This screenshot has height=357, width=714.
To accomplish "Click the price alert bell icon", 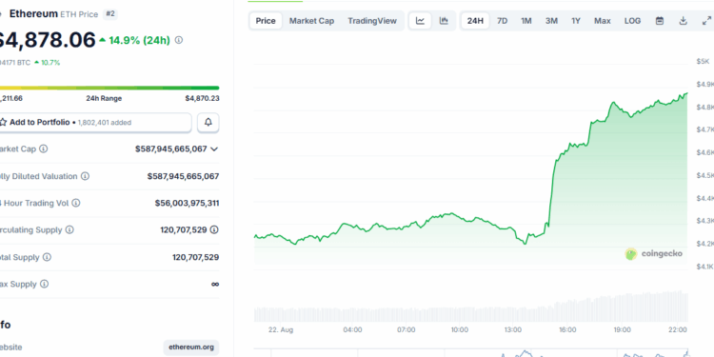I will click(208, 123).
